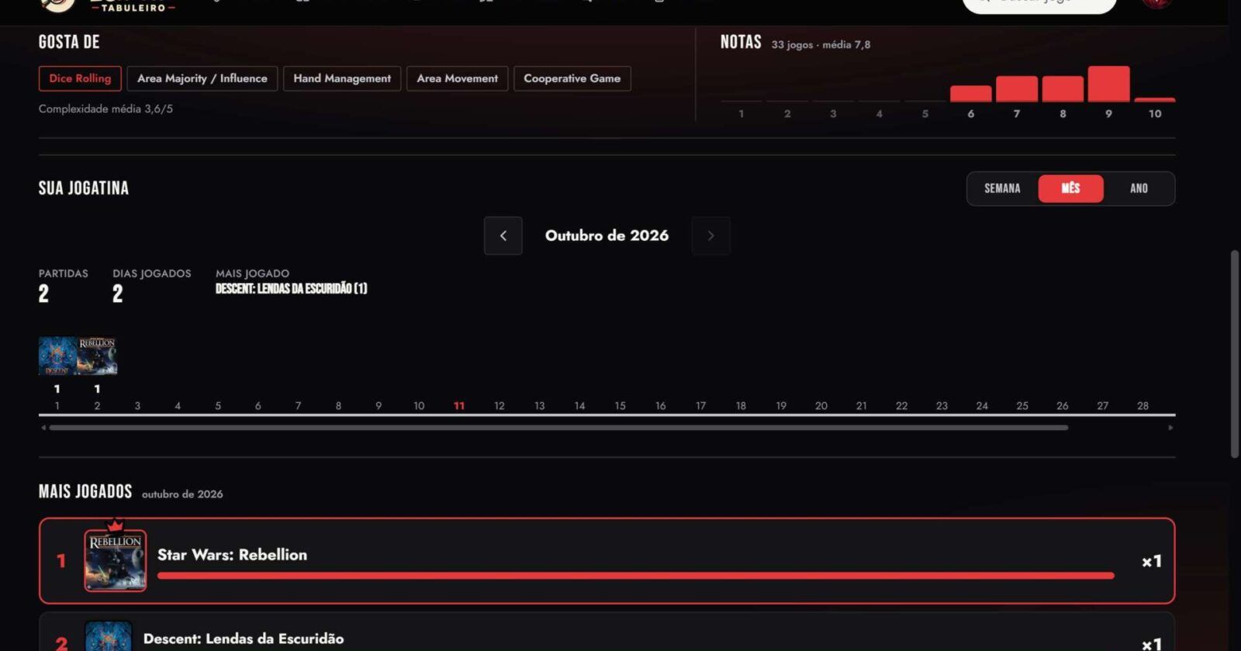Click the "MAIS JOGADOS" section heading

pos(85,491)
